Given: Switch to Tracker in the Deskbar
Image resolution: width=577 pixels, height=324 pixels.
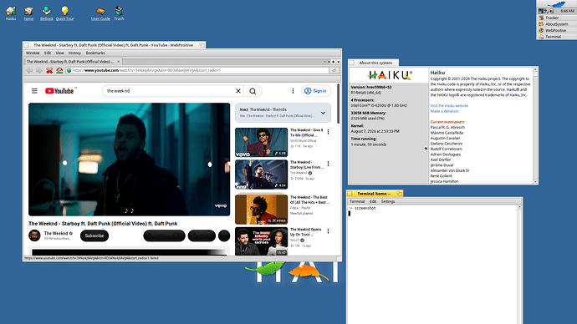Looking at the screenshot, I should [556, 18].
